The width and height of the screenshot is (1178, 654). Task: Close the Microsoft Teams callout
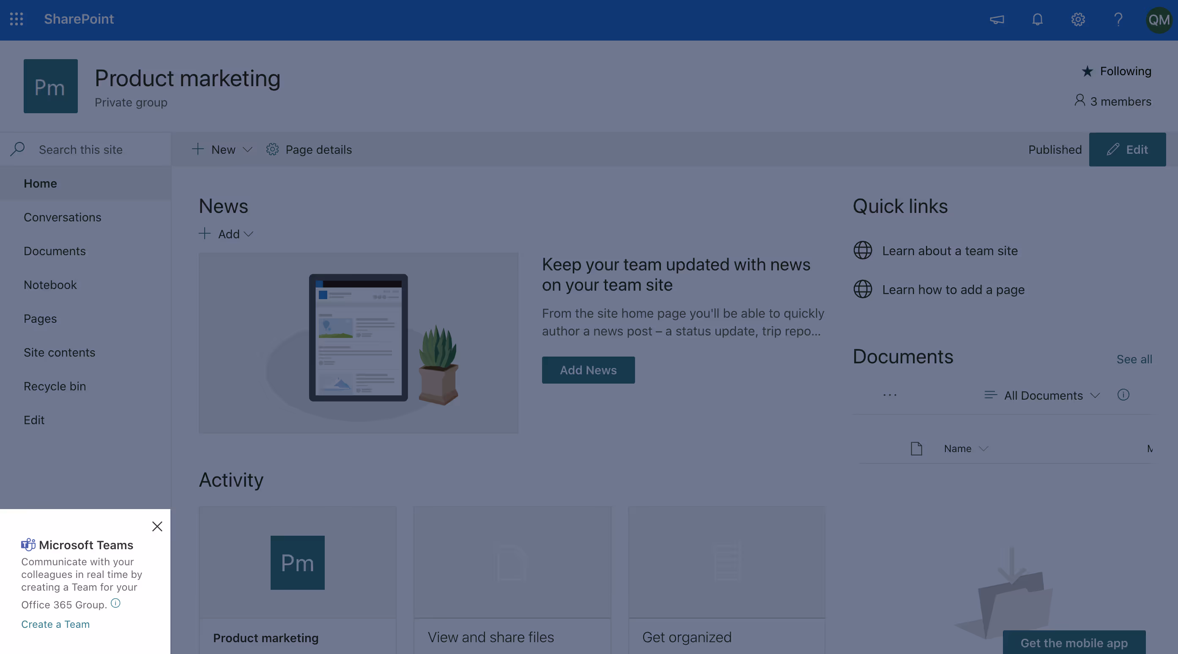[x=157, y=526]
